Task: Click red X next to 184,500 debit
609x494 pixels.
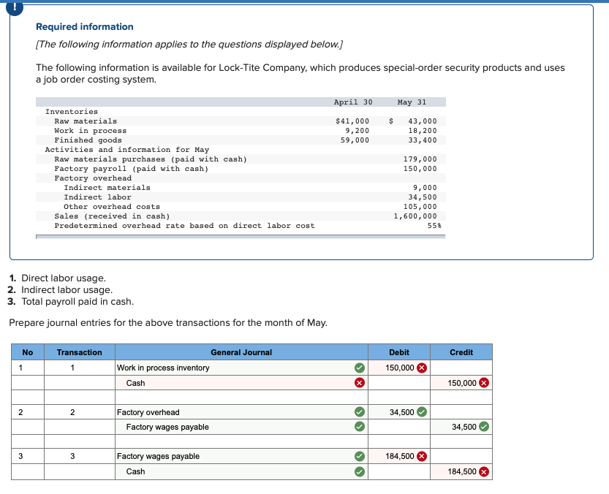Action: point(422,456)
